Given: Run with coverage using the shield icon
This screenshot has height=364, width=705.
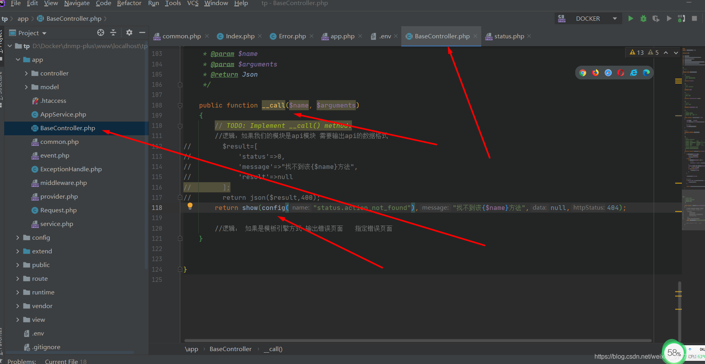Looking at the screenshot, I should [x=656, y=18].
